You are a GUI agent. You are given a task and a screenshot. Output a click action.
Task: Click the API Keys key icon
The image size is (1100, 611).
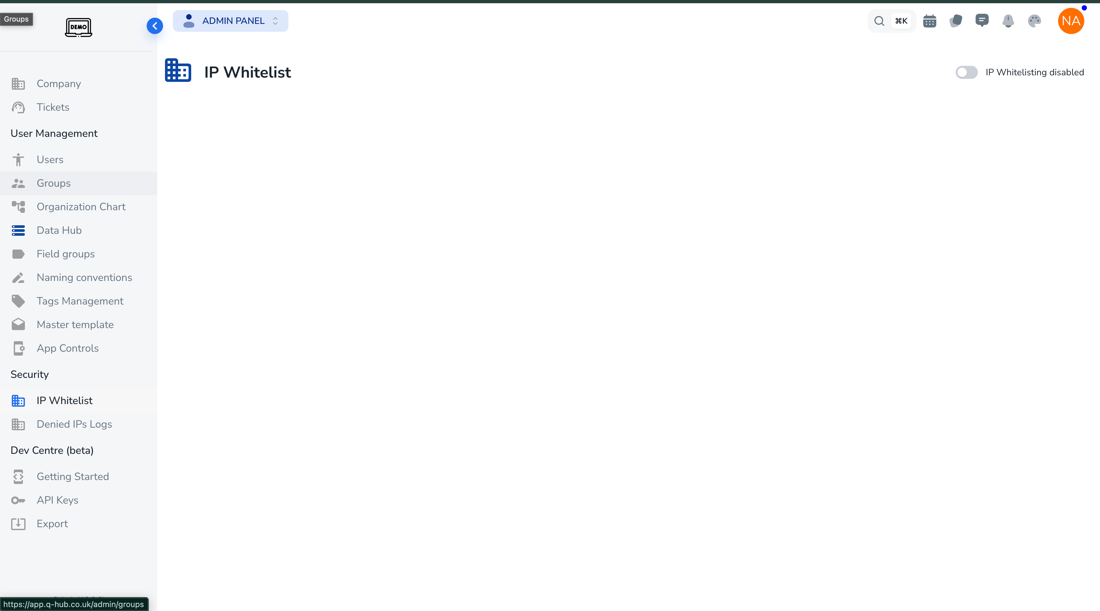18,500
